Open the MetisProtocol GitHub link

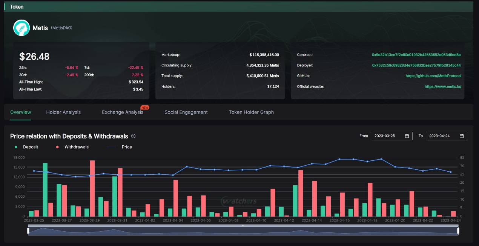point(433,76)
